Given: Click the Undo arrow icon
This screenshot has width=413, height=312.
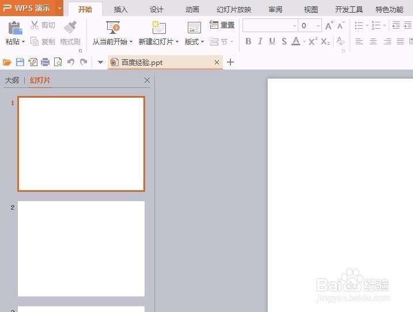Looking at the screenshot, I should (71, 62).
